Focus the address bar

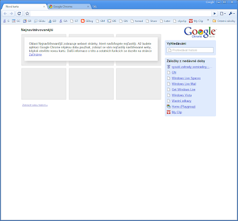tap(121, 14)
